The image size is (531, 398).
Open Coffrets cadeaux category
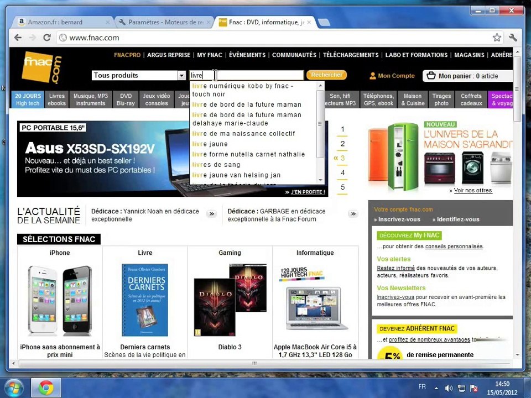coord(471,99)
